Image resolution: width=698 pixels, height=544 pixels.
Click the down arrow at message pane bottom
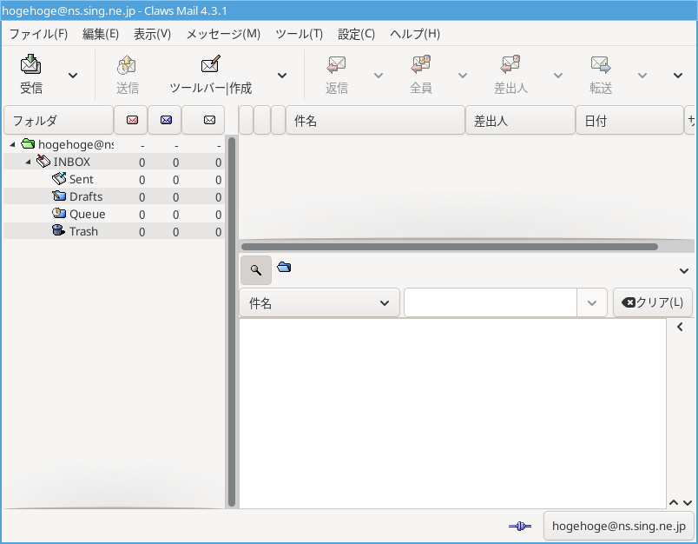tap(688, 502)
